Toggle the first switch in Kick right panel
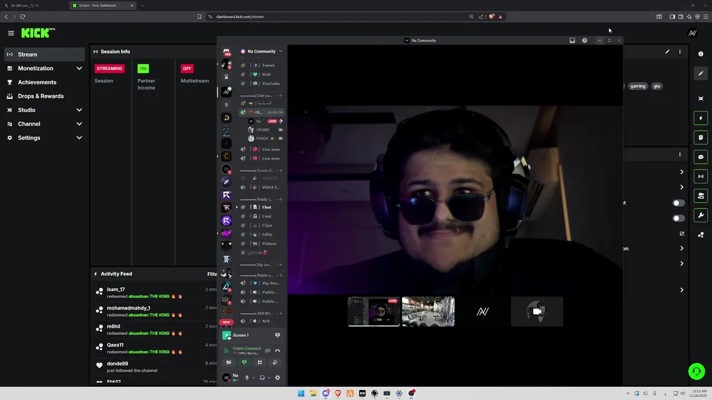 pyautogui.click(x=679, y=203)
